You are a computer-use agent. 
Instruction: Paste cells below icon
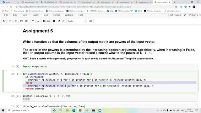27,21
